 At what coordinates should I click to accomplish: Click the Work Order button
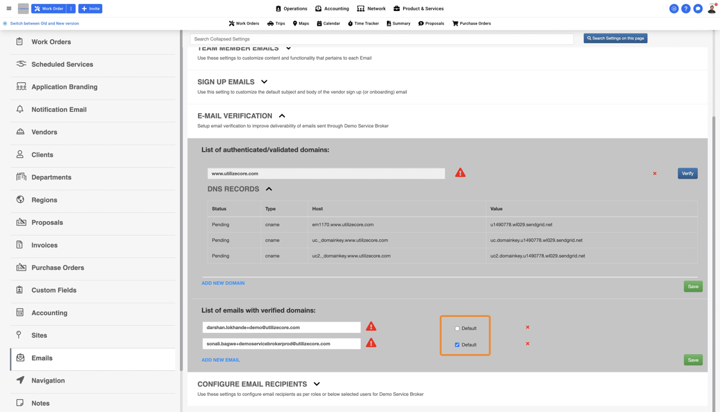coord(49,8)
